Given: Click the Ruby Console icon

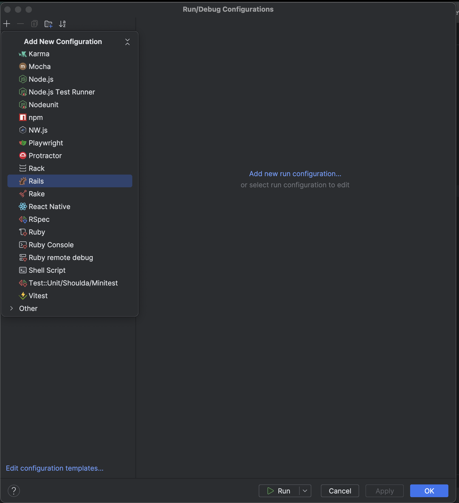Looking at the screenshot, I should pyautogui.click(x=23, y=245).
